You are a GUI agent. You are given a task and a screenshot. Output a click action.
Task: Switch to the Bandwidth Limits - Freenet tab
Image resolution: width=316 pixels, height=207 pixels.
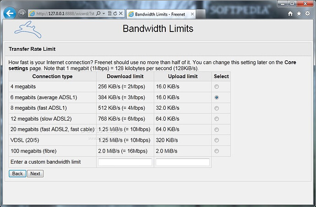click(x=156, y=14)
